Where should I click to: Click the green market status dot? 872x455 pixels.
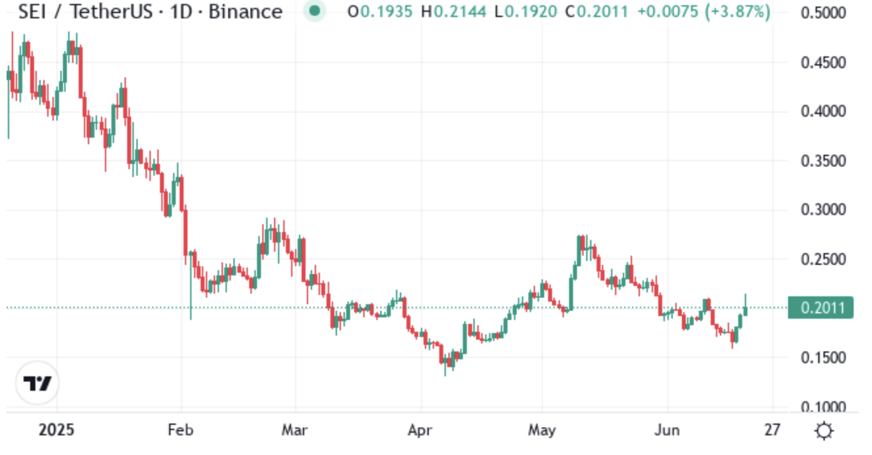[x=316, y=11]
